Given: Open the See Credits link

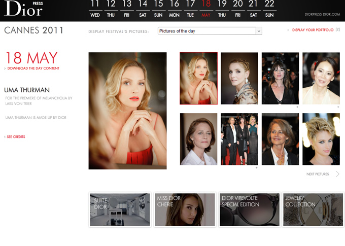Looking at the screenshot, I should 16,137.
